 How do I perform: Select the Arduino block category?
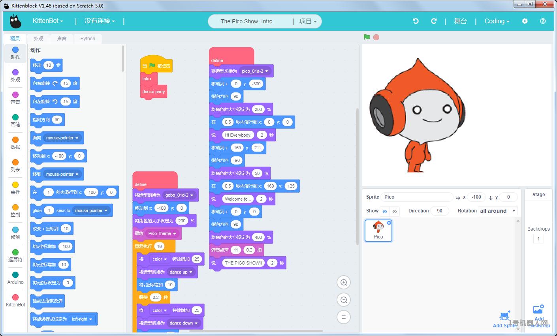[x=15, y=278]
